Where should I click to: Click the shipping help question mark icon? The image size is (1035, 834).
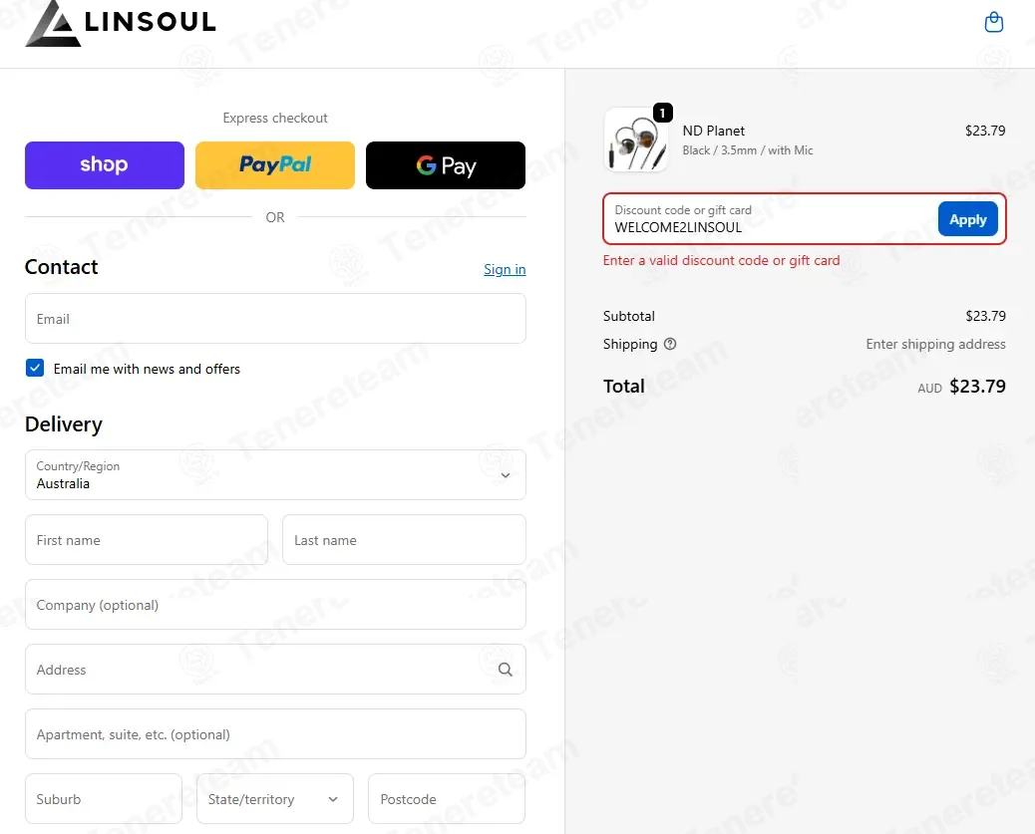670,344
